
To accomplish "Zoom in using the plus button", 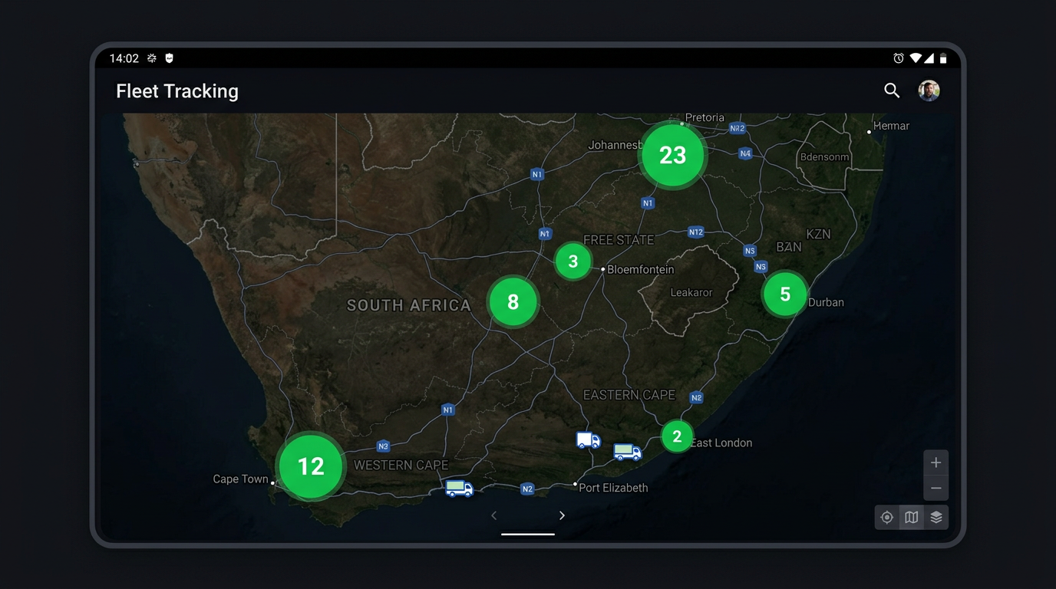I will tap(936, 463).
